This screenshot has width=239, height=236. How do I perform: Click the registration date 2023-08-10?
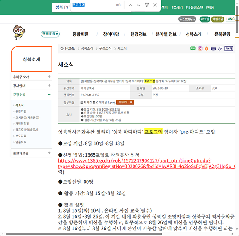160,88
